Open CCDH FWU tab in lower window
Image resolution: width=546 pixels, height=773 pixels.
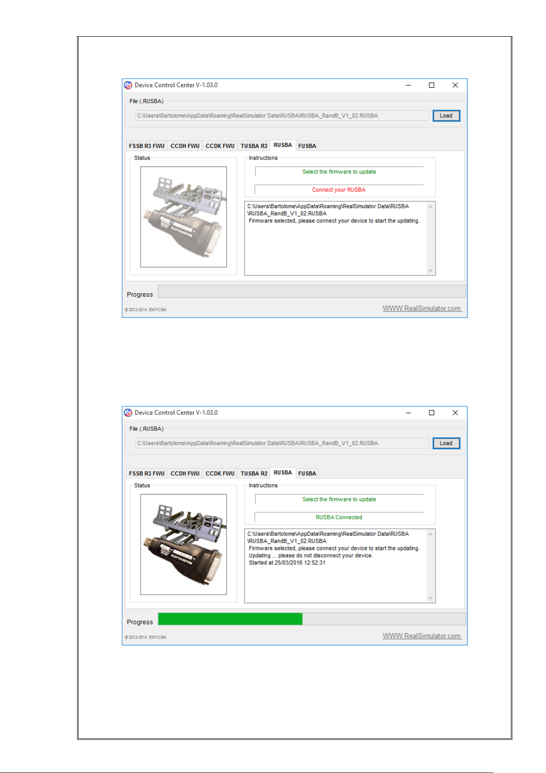tap(185, 473)
